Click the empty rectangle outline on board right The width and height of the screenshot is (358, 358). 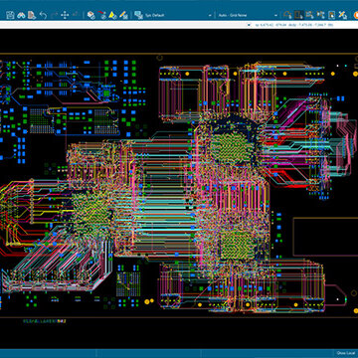[x=325, y=237]
